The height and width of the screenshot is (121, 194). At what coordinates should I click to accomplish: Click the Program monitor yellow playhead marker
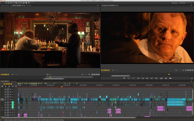(169, 74)
